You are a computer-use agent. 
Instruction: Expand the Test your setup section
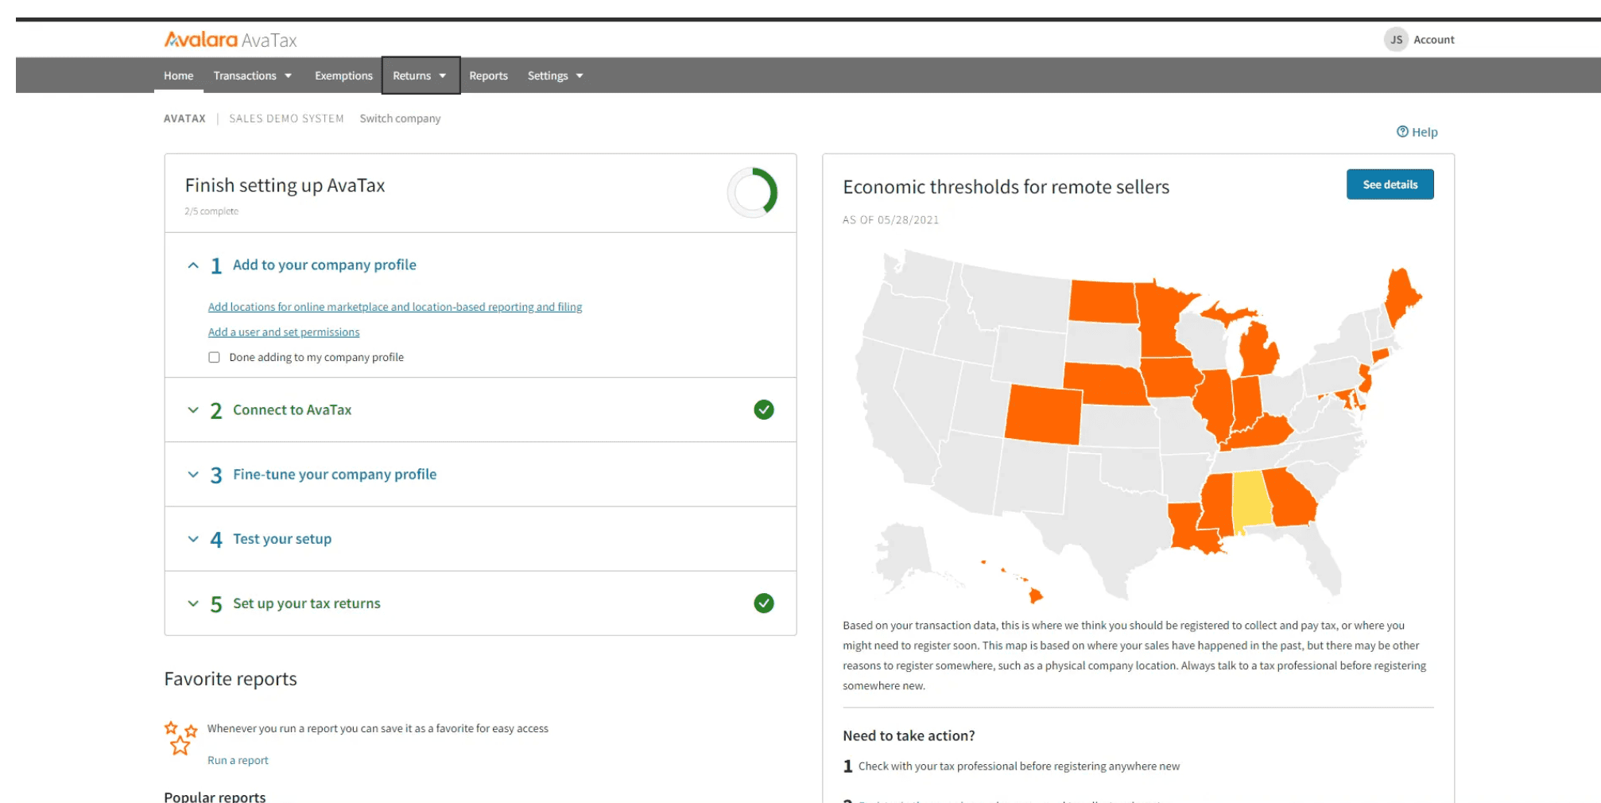click(192, 539)
